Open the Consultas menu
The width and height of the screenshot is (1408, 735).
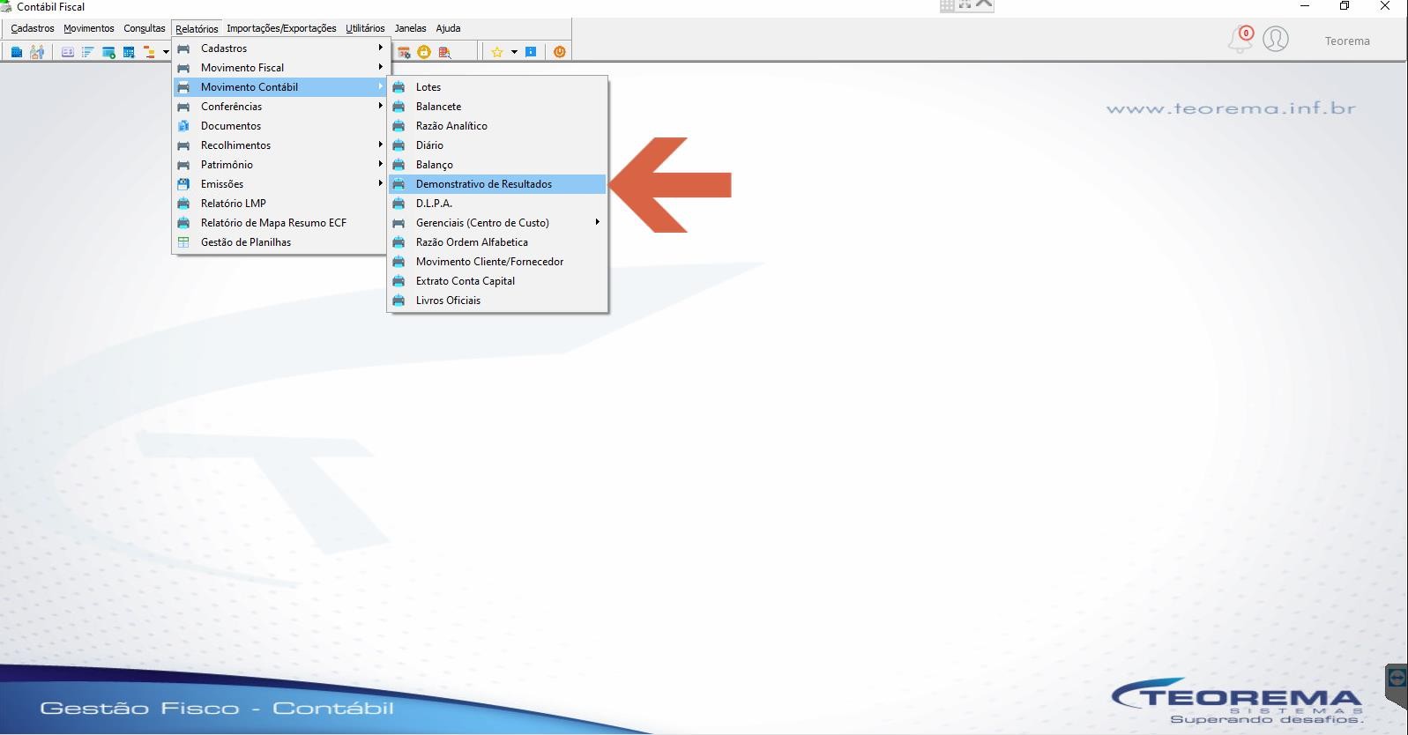145,28
